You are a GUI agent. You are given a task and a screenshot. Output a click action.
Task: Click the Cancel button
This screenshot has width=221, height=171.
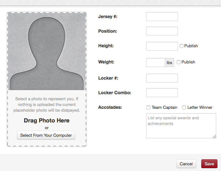point(186,164)
